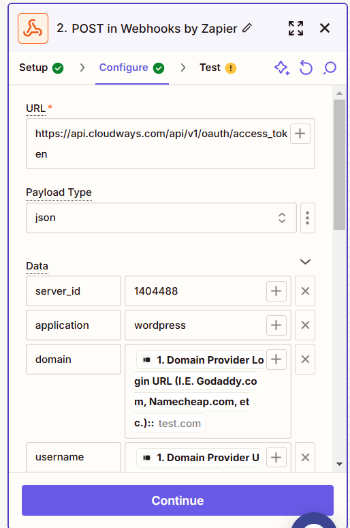
Task: Delete the domain data row
Action: pyautogui.click(x=305, y=359)
